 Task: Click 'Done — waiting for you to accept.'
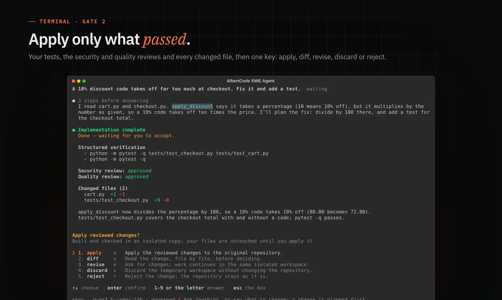pyautogui.click(x=126, y=136)
